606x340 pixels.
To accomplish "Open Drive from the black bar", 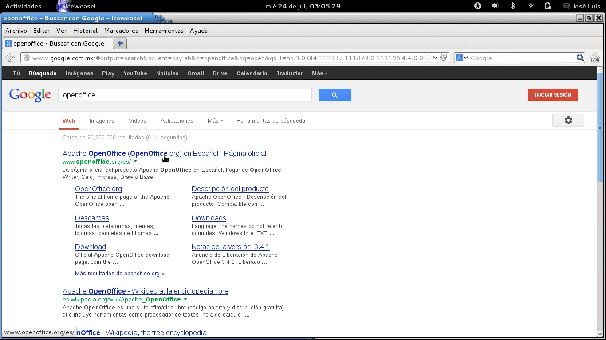I will coord(220,73).
